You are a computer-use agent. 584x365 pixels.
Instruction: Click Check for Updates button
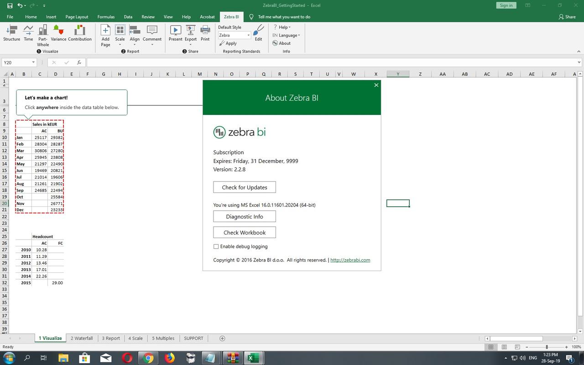(245, 187)
